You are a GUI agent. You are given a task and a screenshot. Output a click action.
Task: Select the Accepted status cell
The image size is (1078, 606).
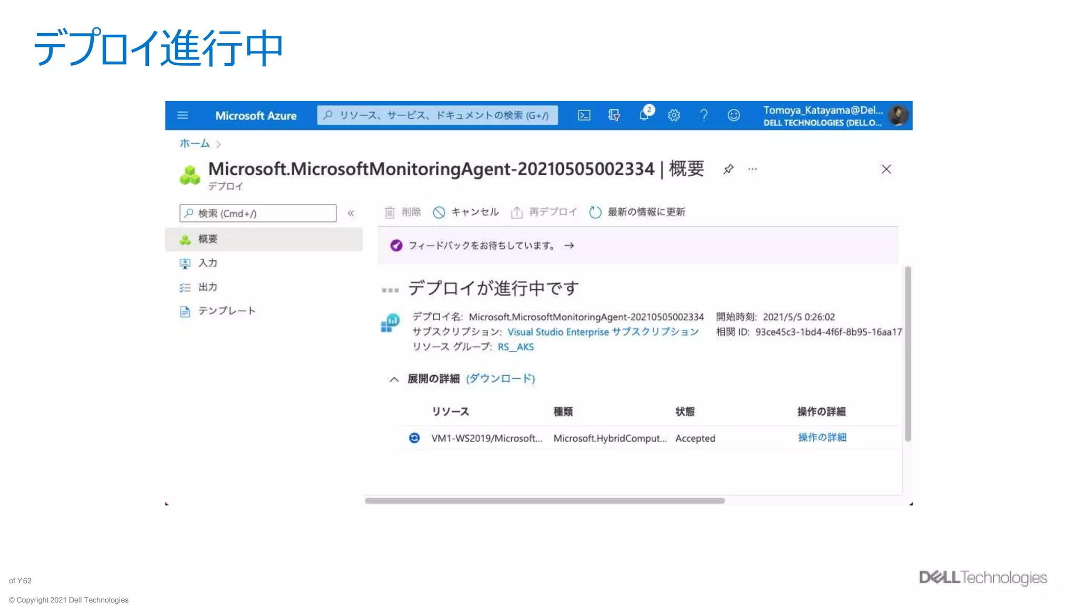click(x=695, y=438)
